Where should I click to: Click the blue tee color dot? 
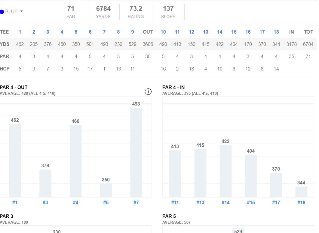point(2,12)
